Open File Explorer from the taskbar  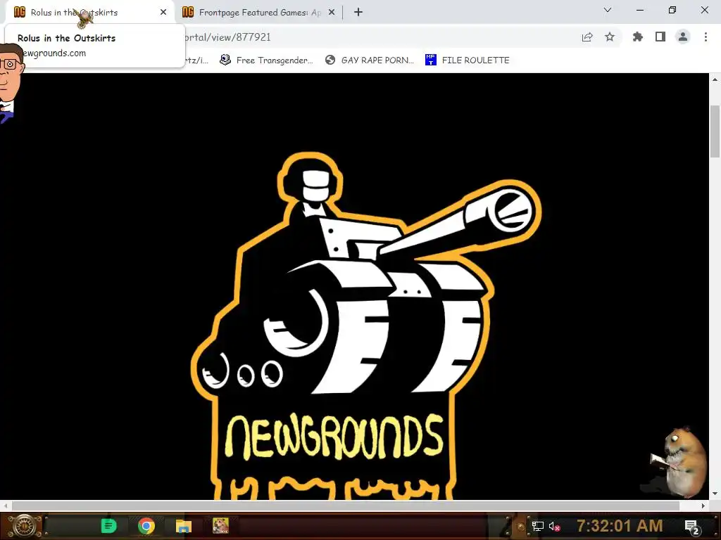[184, 526]
